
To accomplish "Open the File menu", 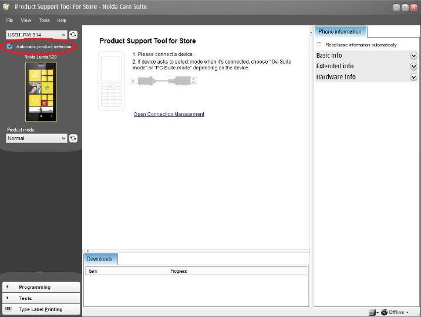I will pyautogui.click(x=9, y=20).
